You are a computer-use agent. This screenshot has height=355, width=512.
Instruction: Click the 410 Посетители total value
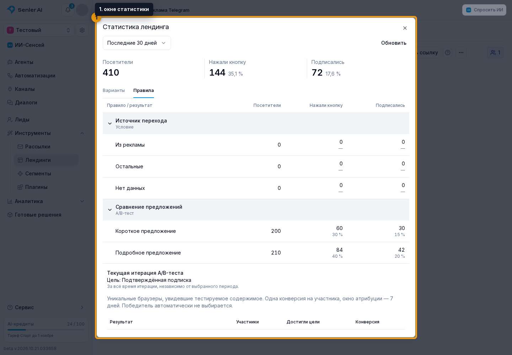point(111,72)
